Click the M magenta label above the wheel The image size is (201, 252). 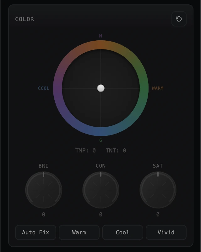click(x=100, y=36)
